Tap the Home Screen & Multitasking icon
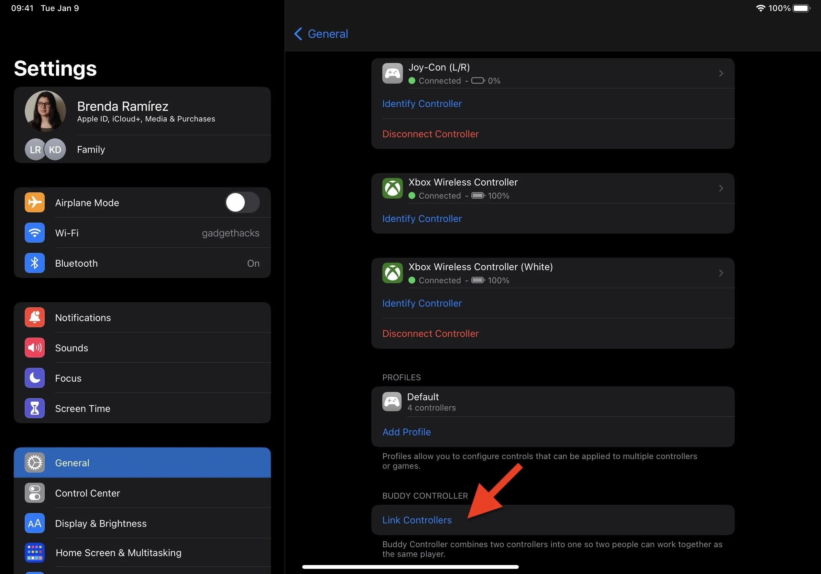This screenshot has width=821, height=574. pyautogui.click(x=35, y=553)
